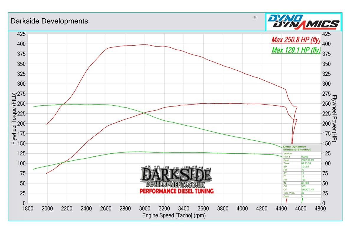Click the 4600 rpm axis label
The image size is (354, 239).
coord(301,208)
